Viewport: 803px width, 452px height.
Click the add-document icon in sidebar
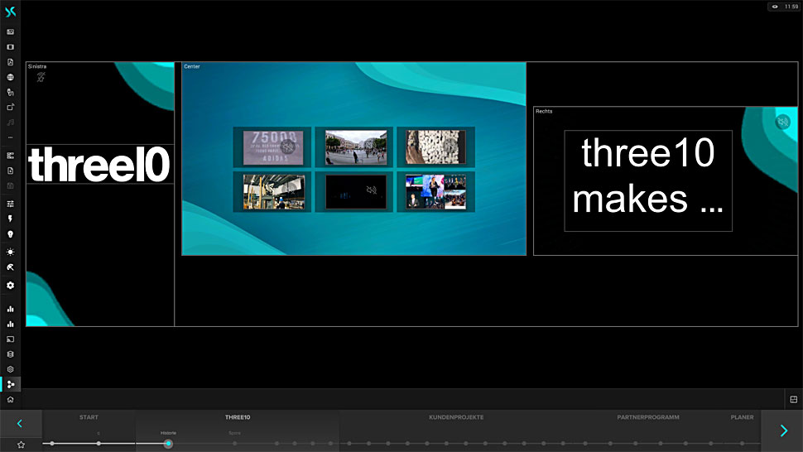[x=10, y=171]
